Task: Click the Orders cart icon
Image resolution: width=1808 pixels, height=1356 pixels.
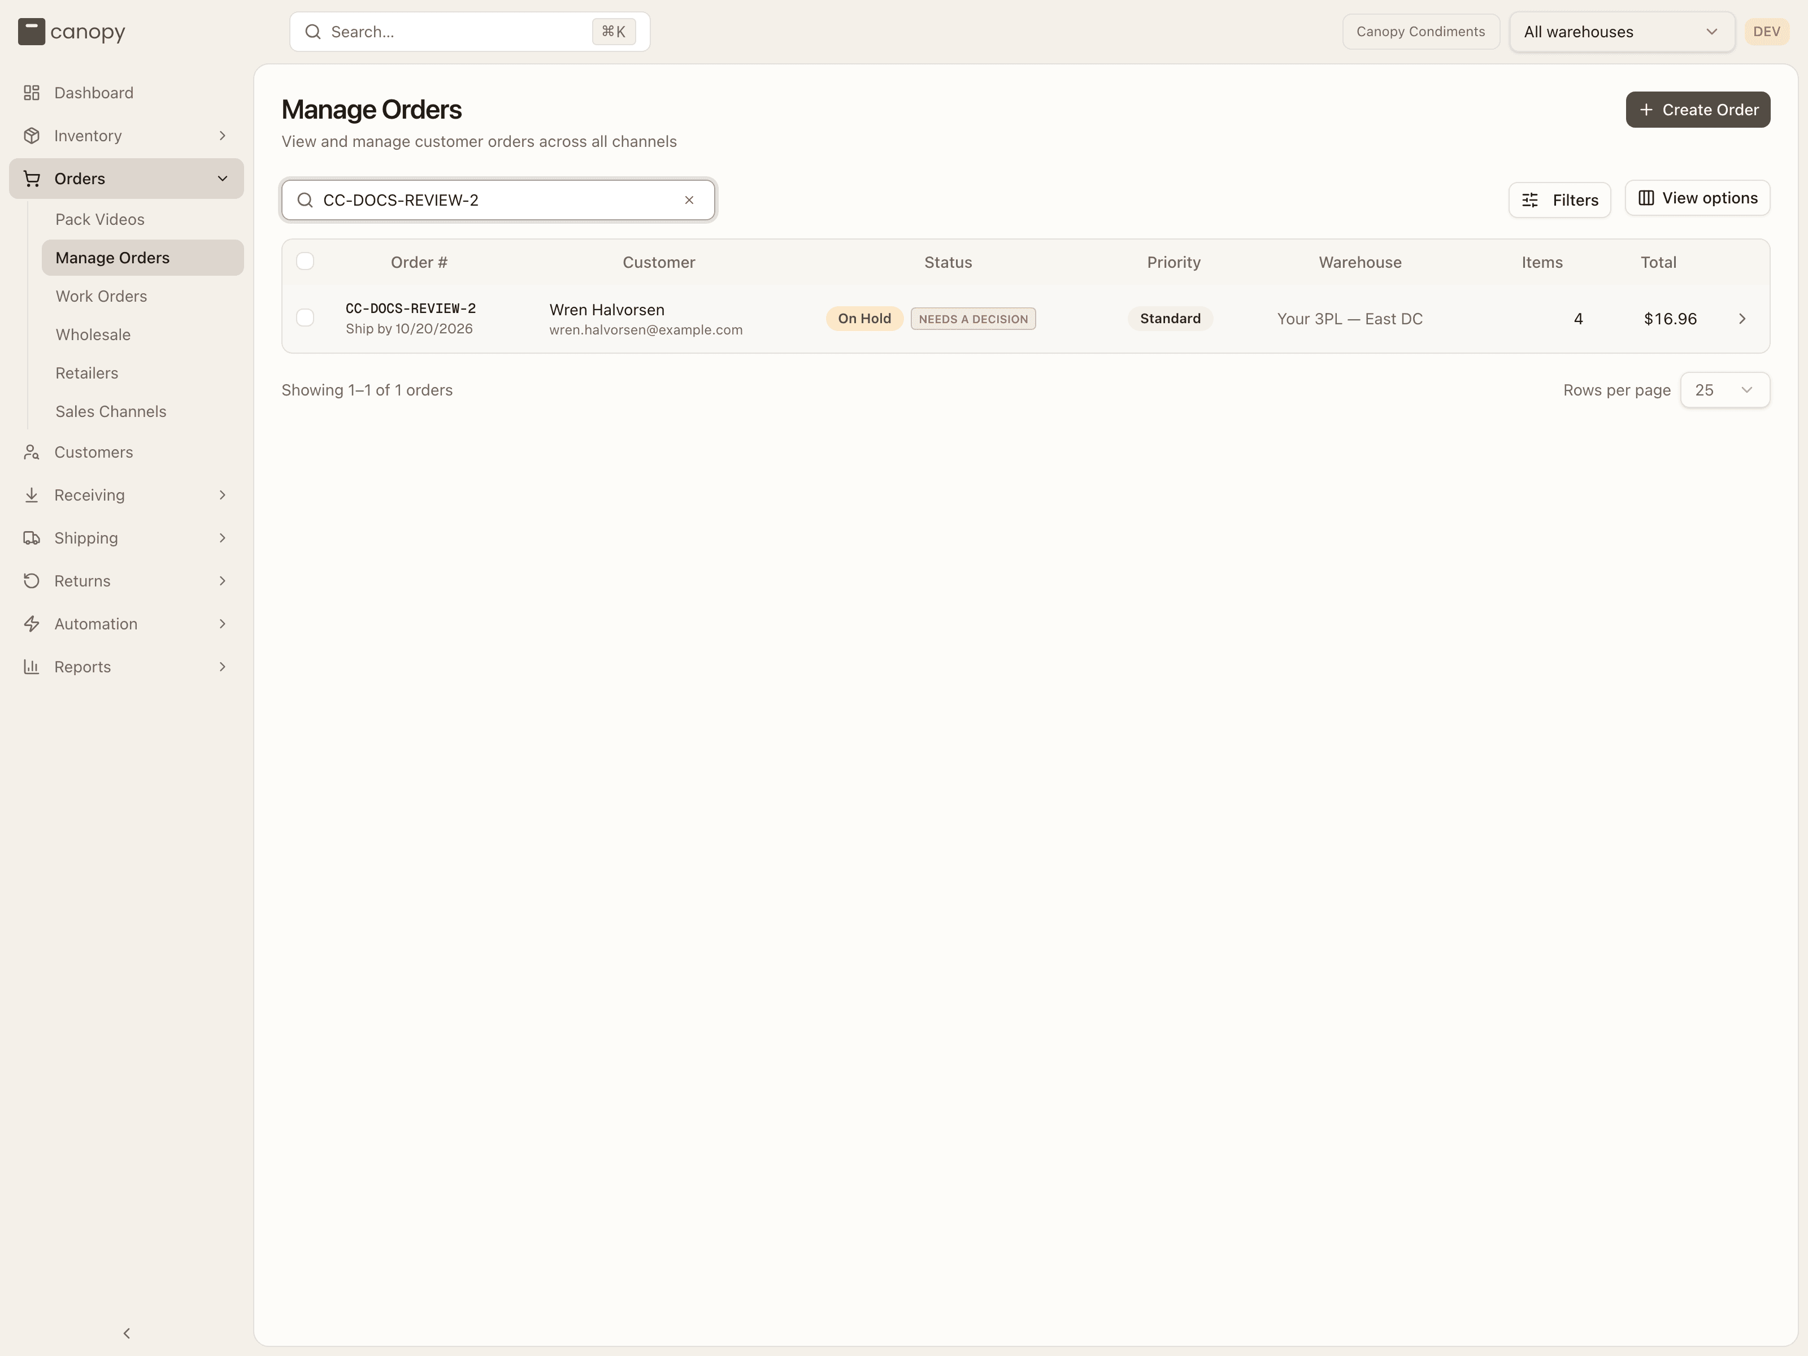Action: coord(32,179)
